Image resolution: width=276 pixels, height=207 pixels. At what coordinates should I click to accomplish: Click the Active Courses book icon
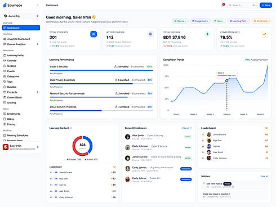tap(150, 34)
